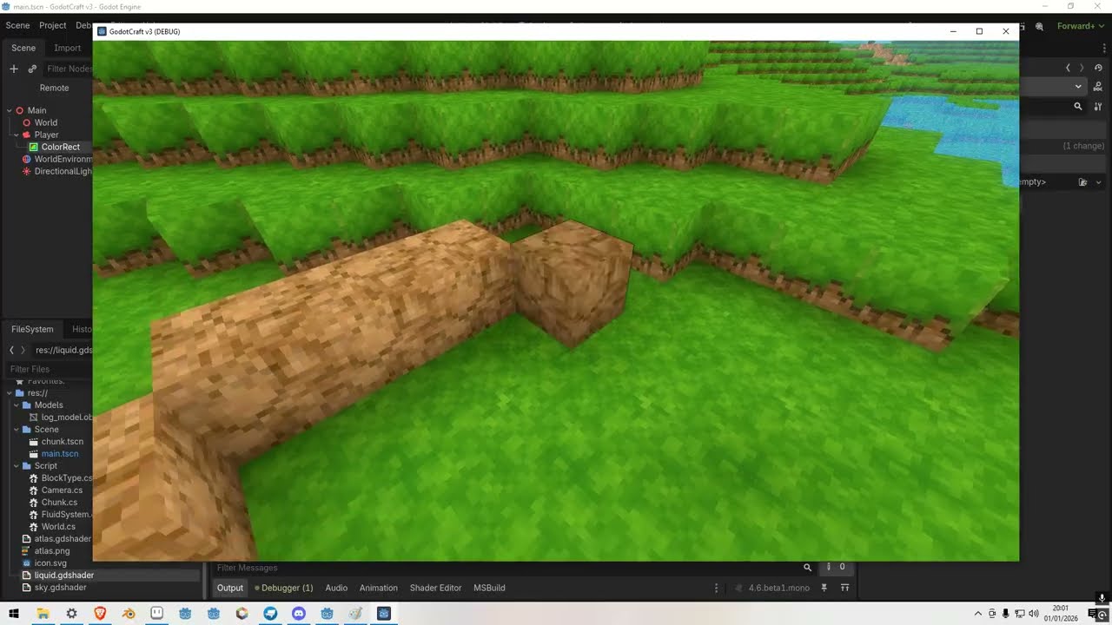Click the 4.6.beta1.mono version label
This screenshot has width=1112, height=625.
(778, 588)
